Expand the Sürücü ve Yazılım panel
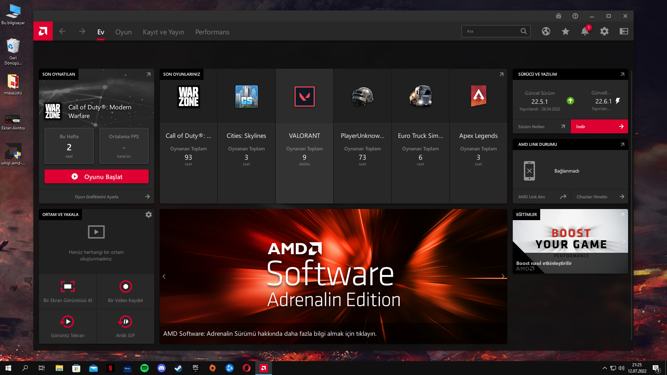667x375 pixels. [622, 74]
